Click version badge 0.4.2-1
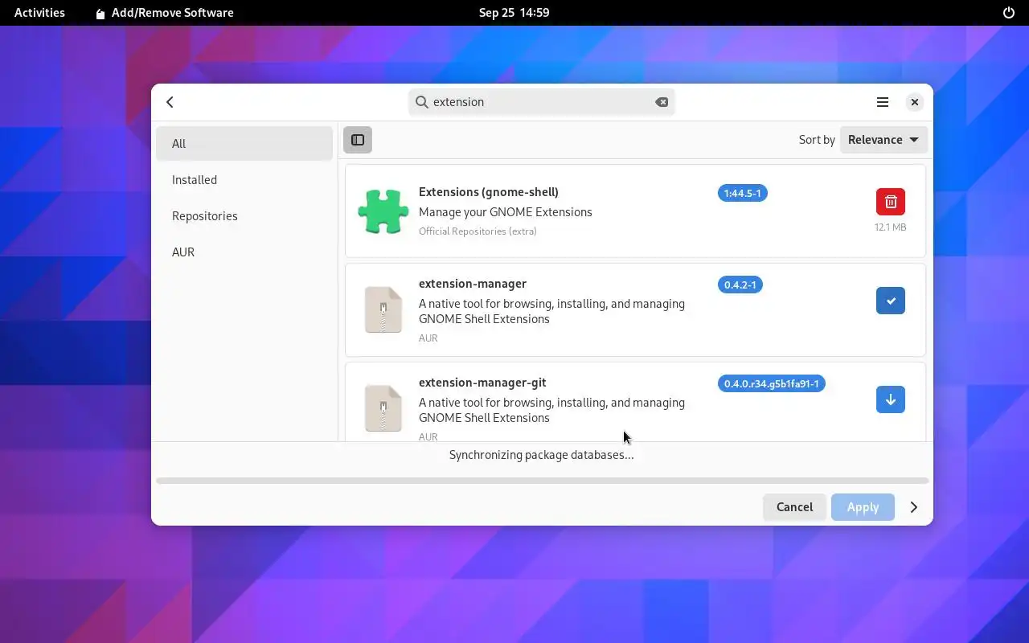This screenshot has width=1029, height=643. click(740, 285)
